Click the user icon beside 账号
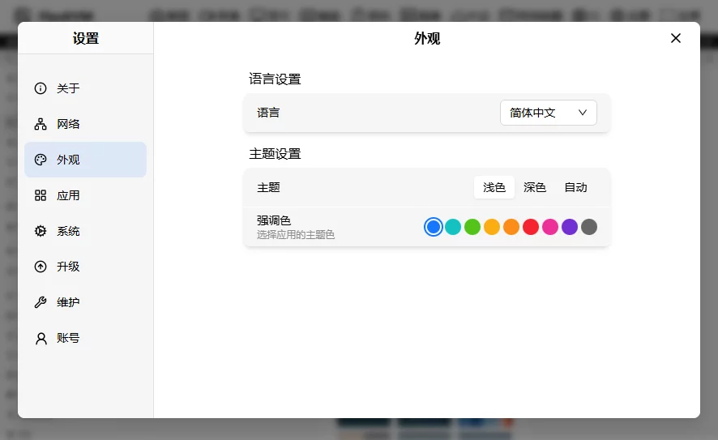The image size is (718, 440). coord(41,339)
